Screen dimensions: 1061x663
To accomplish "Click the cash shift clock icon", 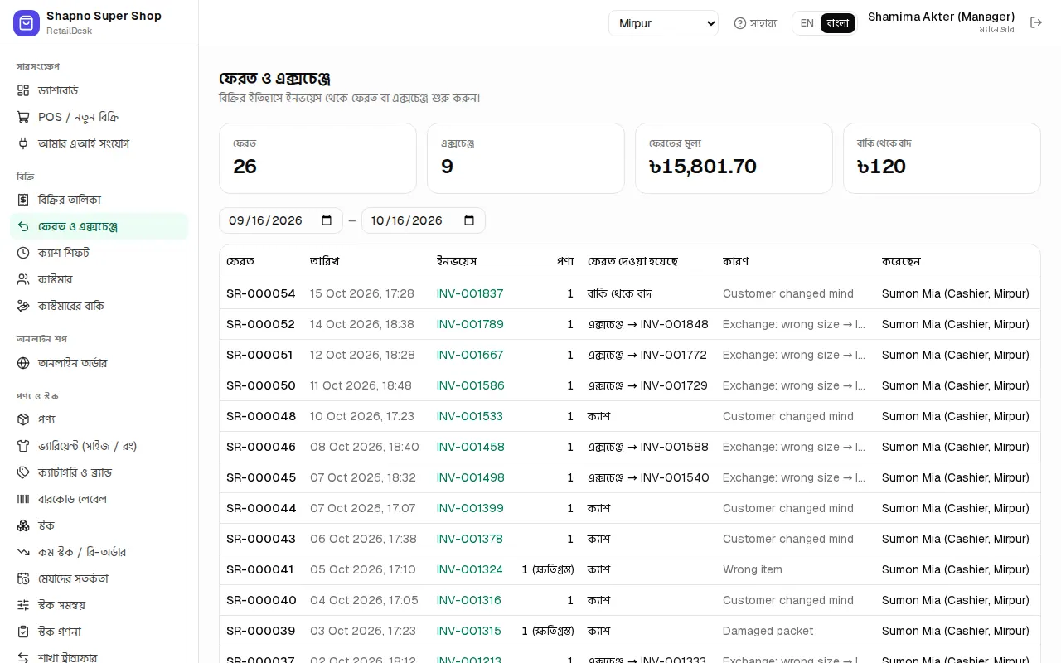I will pyautogui.click(x=23, y=253).
